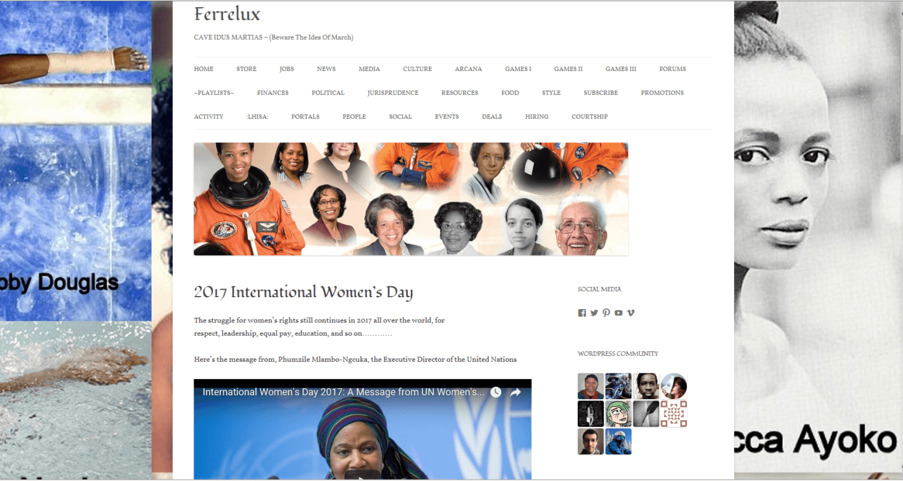Click the header banner image of women
Viewport: 903px width, 481px height.
[x=411, y=199]
